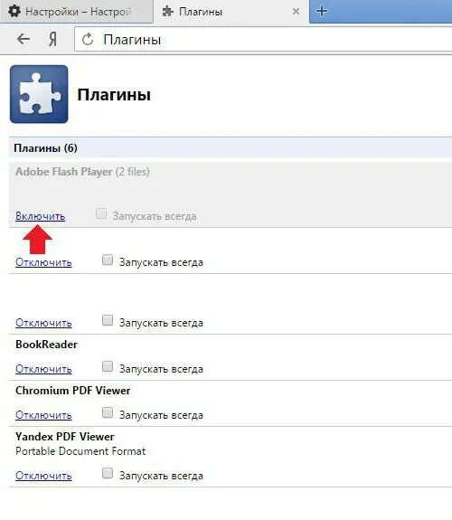452x520 pixels.
Task: Select the Плагины tab
Action: click(x=231, y=12)
